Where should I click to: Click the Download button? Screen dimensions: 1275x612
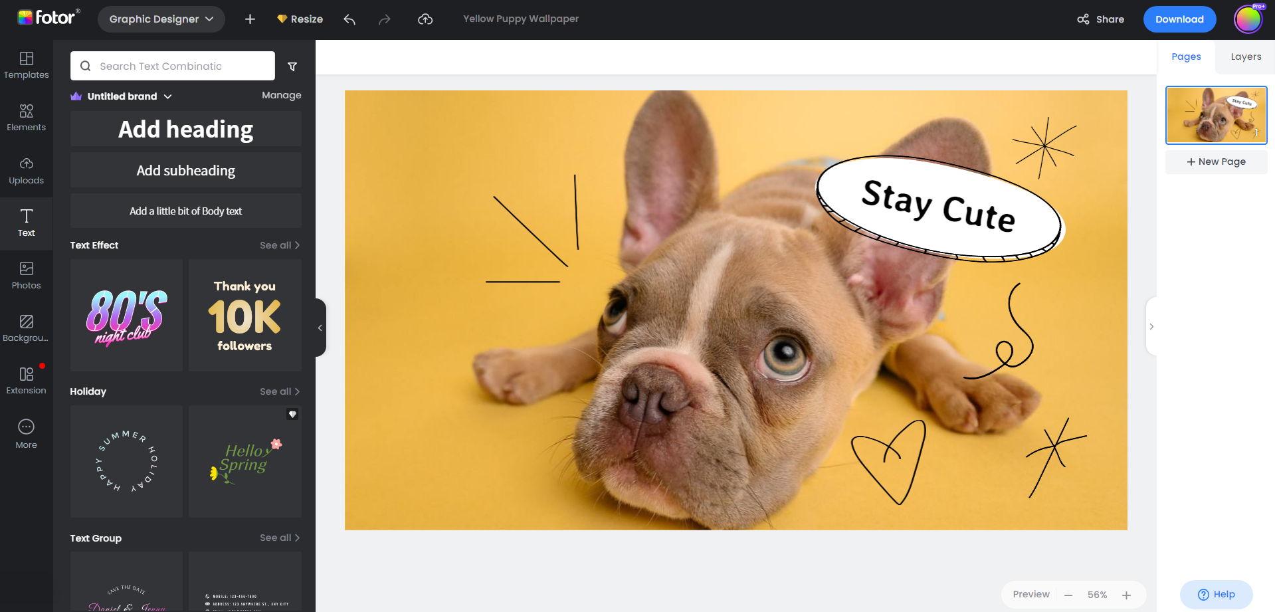pos(1179,19)
